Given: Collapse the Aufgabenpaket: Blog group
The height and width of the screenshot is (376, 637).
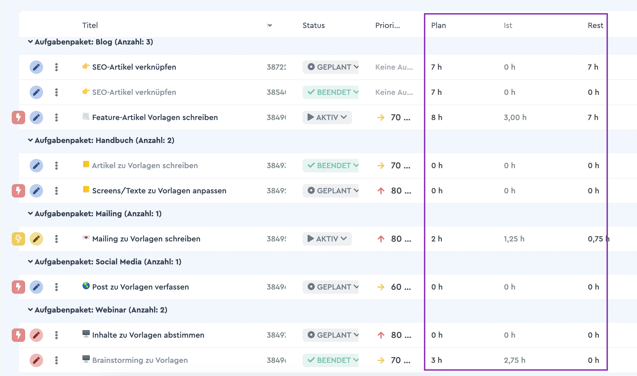Looking at the screenshot, I should (30, 42).
